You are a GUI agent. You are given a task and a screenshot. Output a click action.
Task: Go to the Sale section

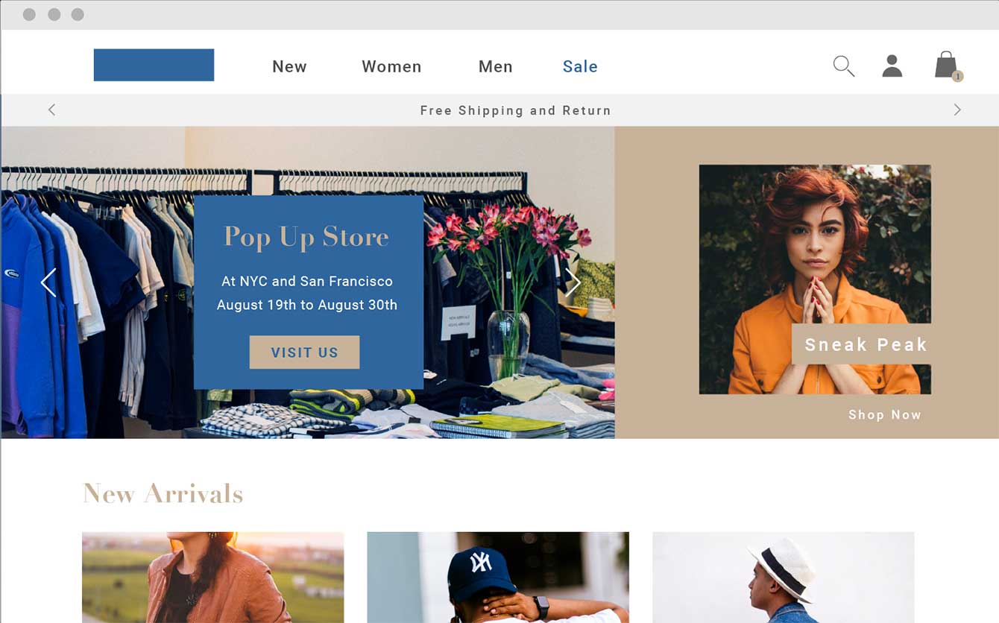pos(580,67)
